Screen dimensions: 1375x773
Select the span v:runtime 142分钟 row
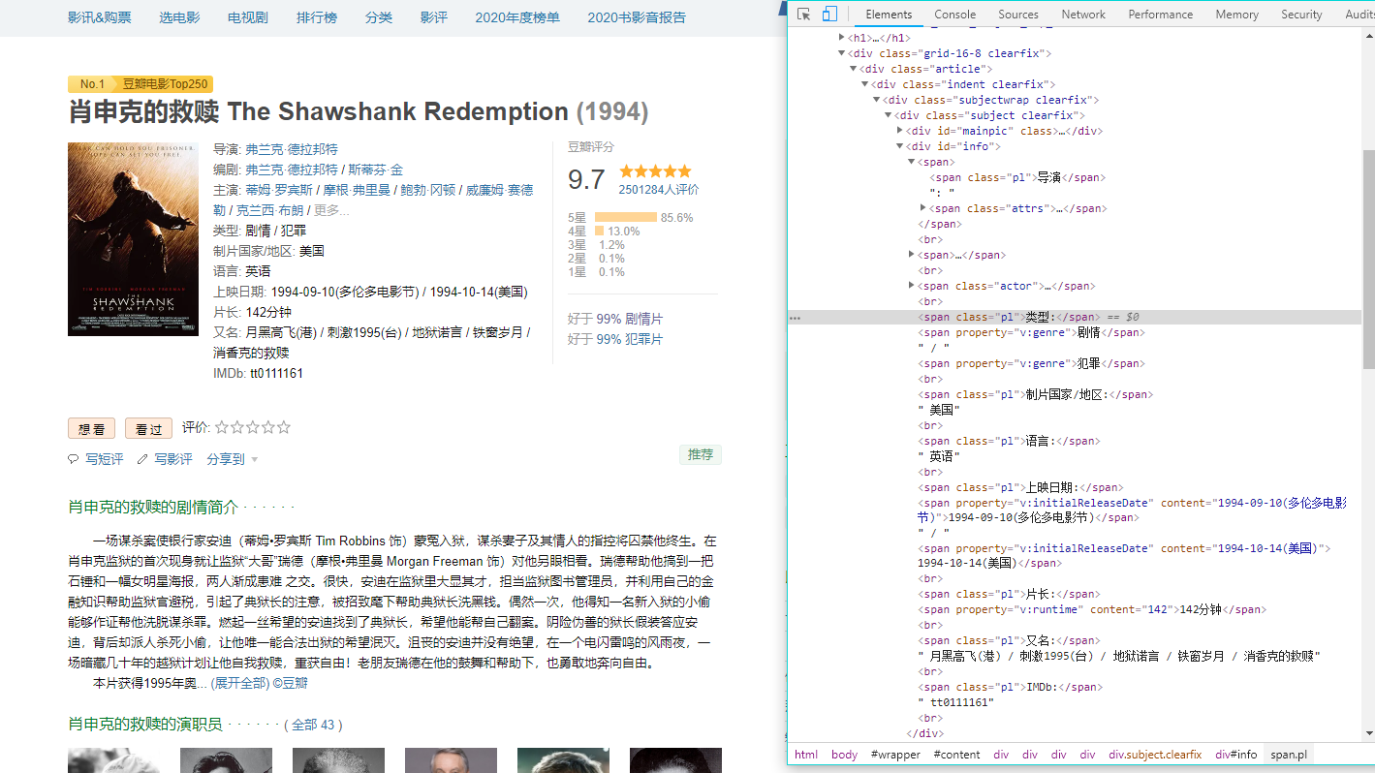[1092, 609]
